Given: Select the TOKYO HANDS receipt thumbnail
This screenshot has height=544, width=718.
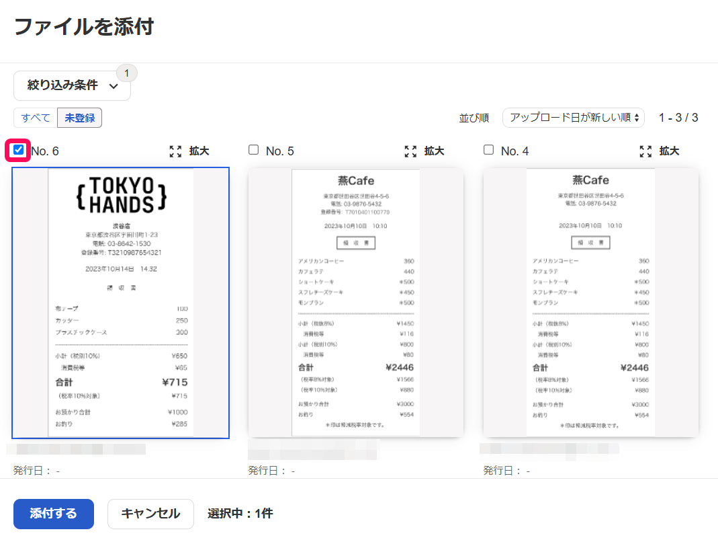Looking at the screenshot, I should [x=120, y=303].
